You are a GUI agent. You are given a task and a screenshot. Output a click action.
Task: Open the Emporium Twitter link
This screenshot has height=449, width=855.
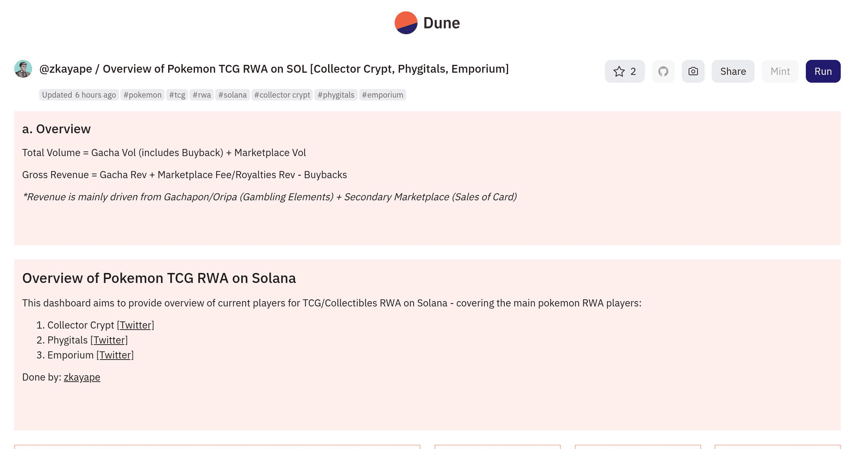(x=115, y=355)
